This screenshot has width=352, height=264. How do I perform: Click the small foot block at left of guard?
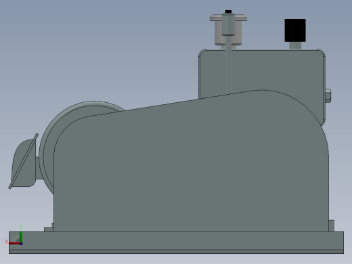49,229
